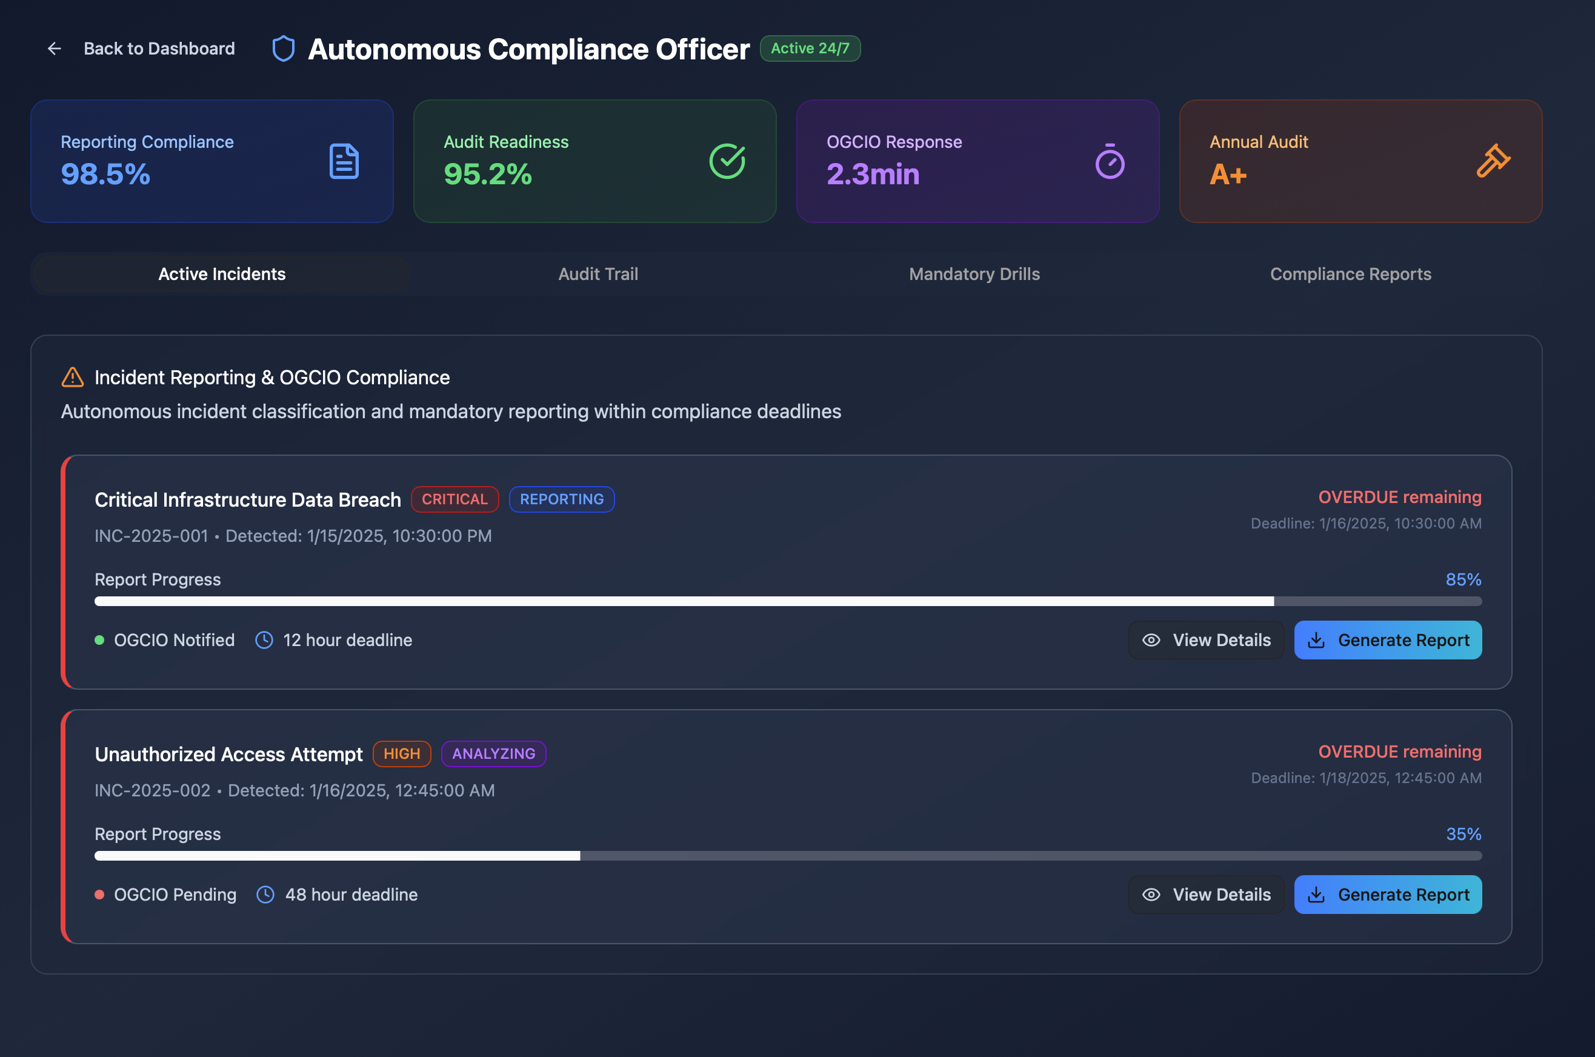Select the Compliance Reports tab
This screenshot has width=1595, height=1057.
click(1350, 274)
